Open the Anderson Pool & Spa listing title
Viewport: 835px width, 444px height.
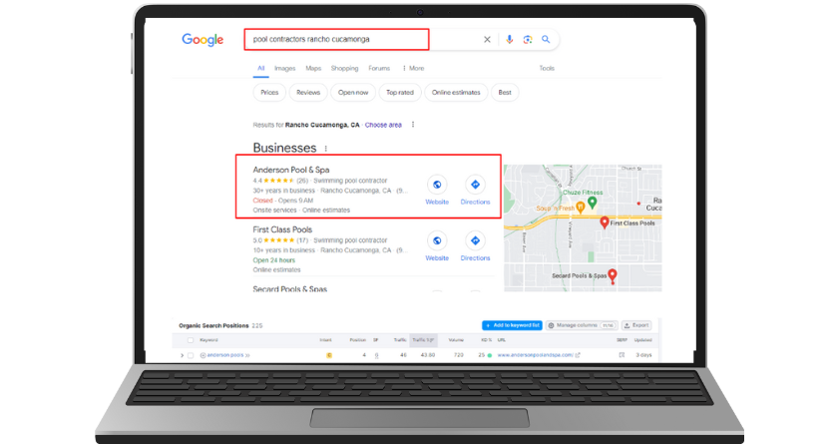pos(290,170)
